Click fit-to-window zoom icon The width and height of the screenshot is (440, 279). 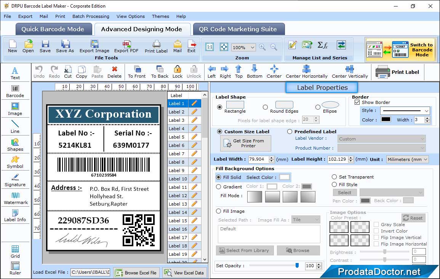[224, 47]
